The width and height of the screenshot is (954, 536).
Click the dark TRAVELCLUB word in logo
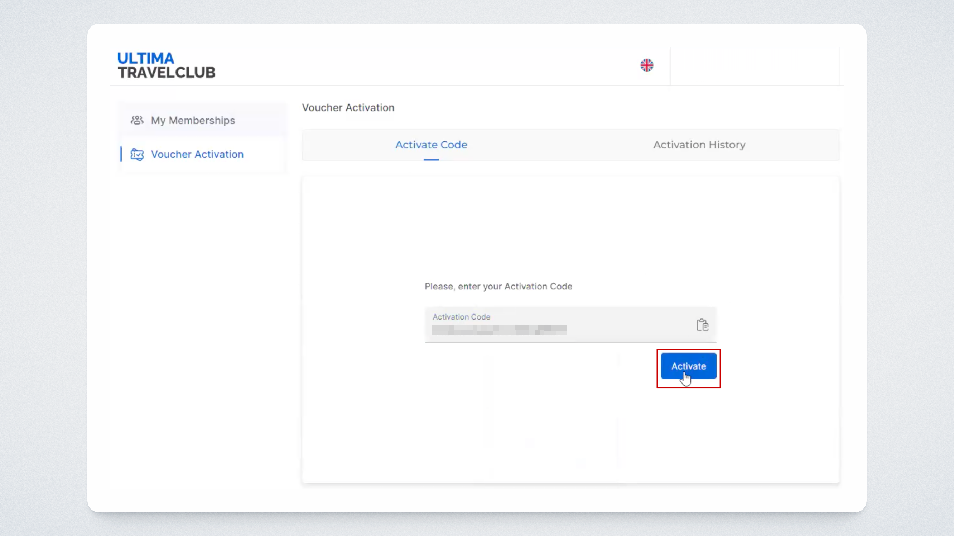click(166, 73)
